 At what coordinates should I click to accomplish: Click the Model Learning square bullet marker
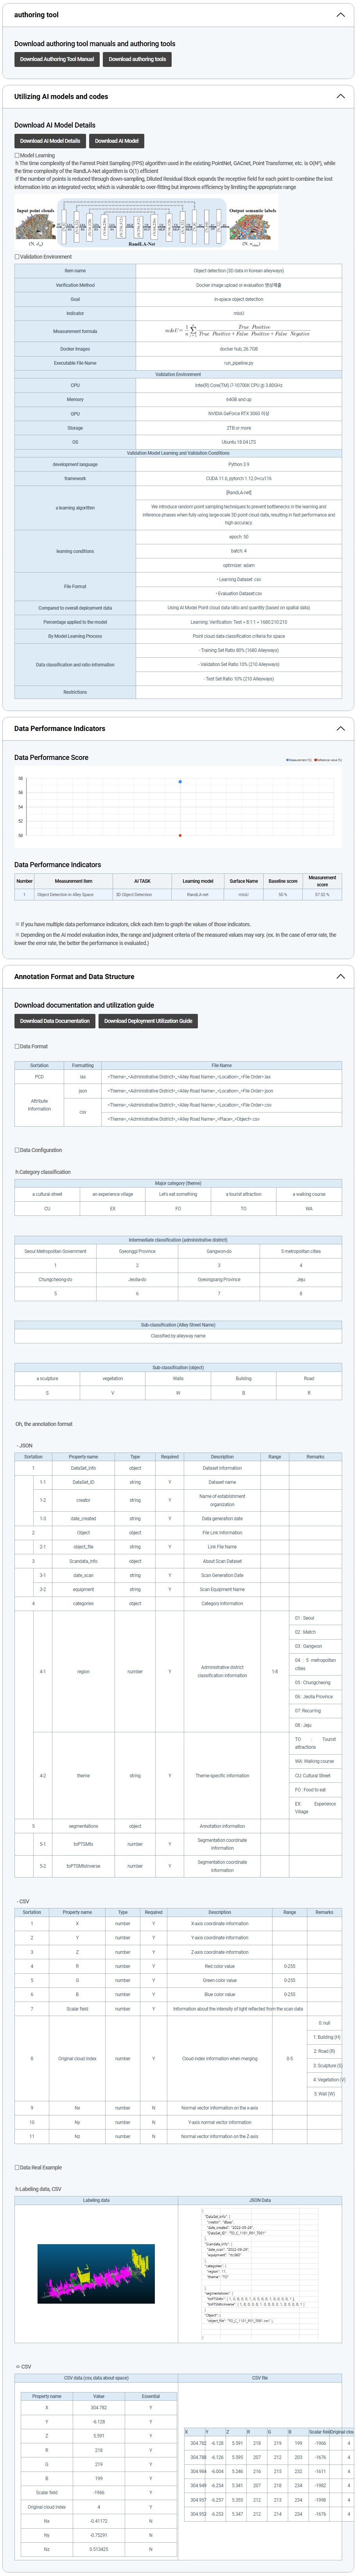(17, 155)
